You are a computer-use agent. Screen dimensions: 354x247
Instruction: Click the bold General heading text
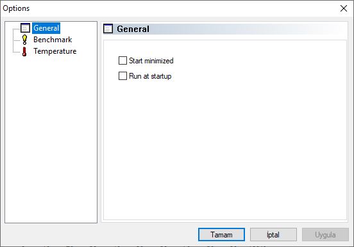point(133,29)
